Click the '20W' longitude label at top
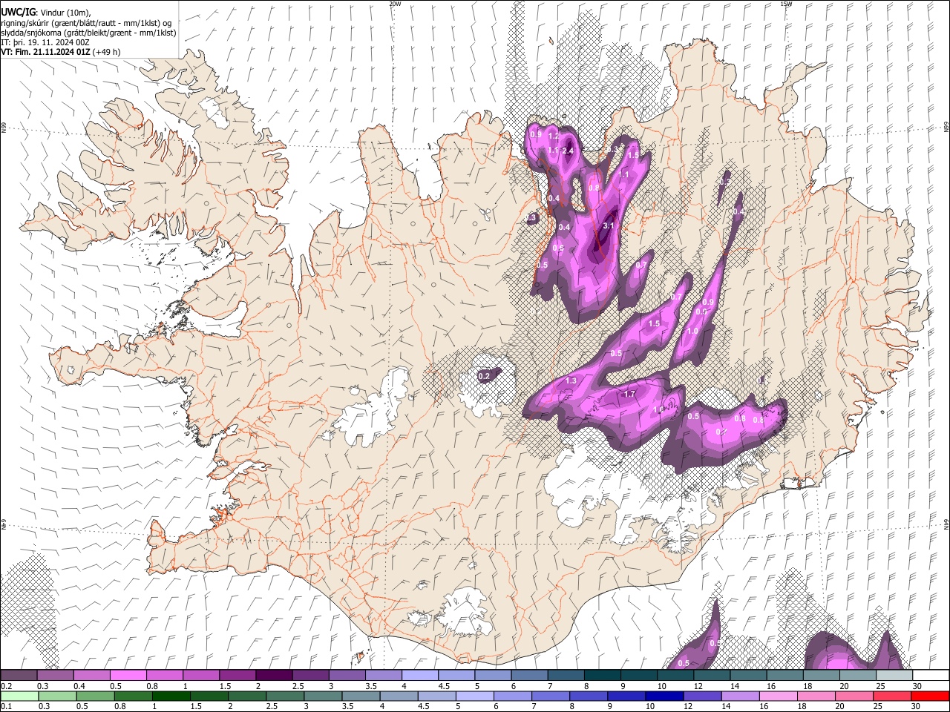 [x=395, y=4]
